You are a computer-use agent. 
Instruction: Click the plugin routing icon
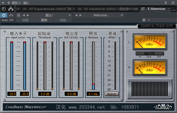click(x=11, y=9)
